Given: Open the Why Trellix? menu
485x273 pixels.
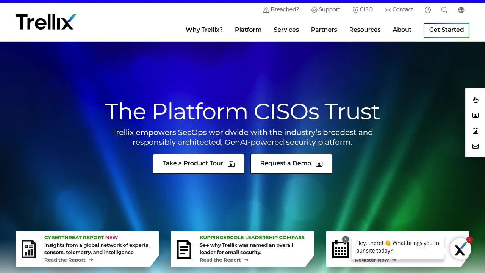Looking at the screenshot, I should point(204,30).
